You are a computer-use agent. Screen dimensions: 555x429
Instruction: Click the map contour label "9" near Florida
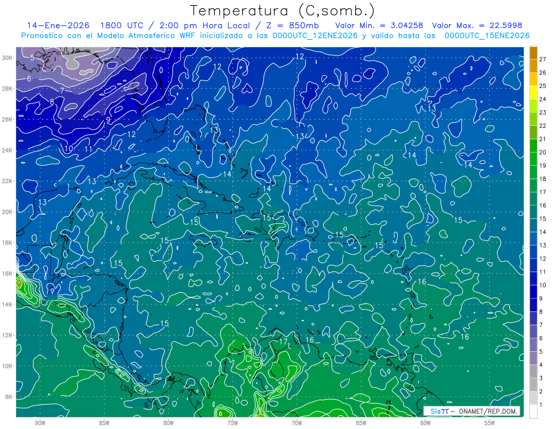(108, 120)
